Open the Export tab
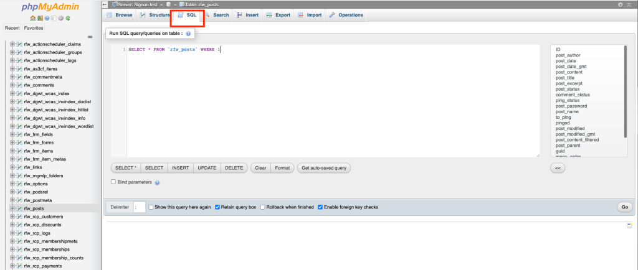The height and width of the screenshot is (270, 638). point(278,15)
